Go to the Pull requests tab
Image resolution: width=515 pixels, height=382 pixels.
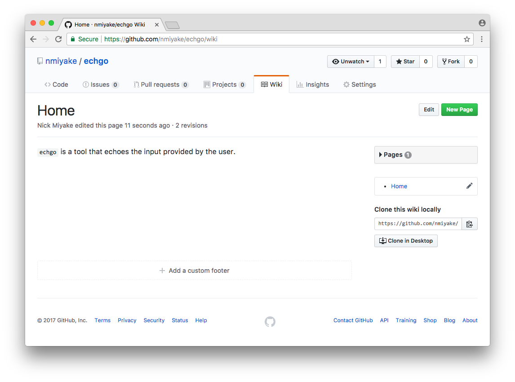point(161,84)
